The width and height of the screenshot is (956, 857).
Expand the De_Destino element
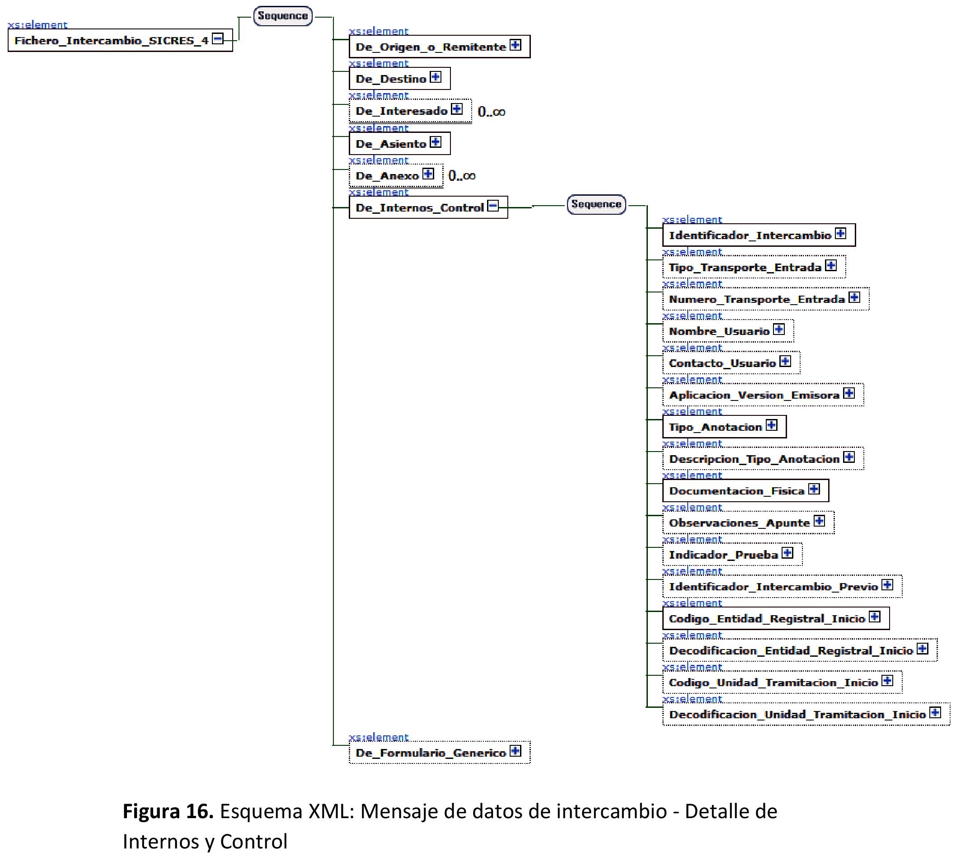click(x=436, y=77)
